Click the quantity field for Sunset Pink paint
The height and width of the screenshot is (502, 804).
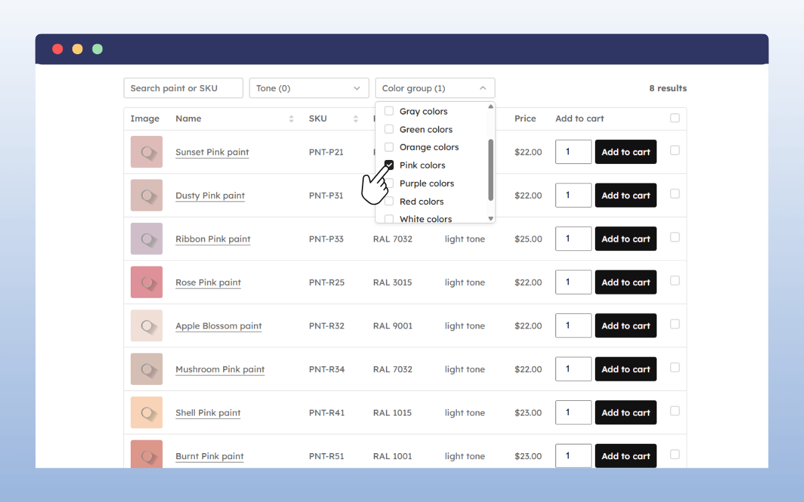(574, 152)
